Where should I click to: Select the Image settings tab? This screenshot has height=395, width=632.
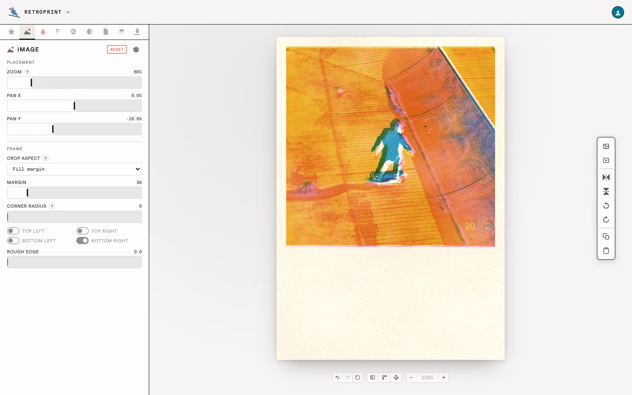27,32
